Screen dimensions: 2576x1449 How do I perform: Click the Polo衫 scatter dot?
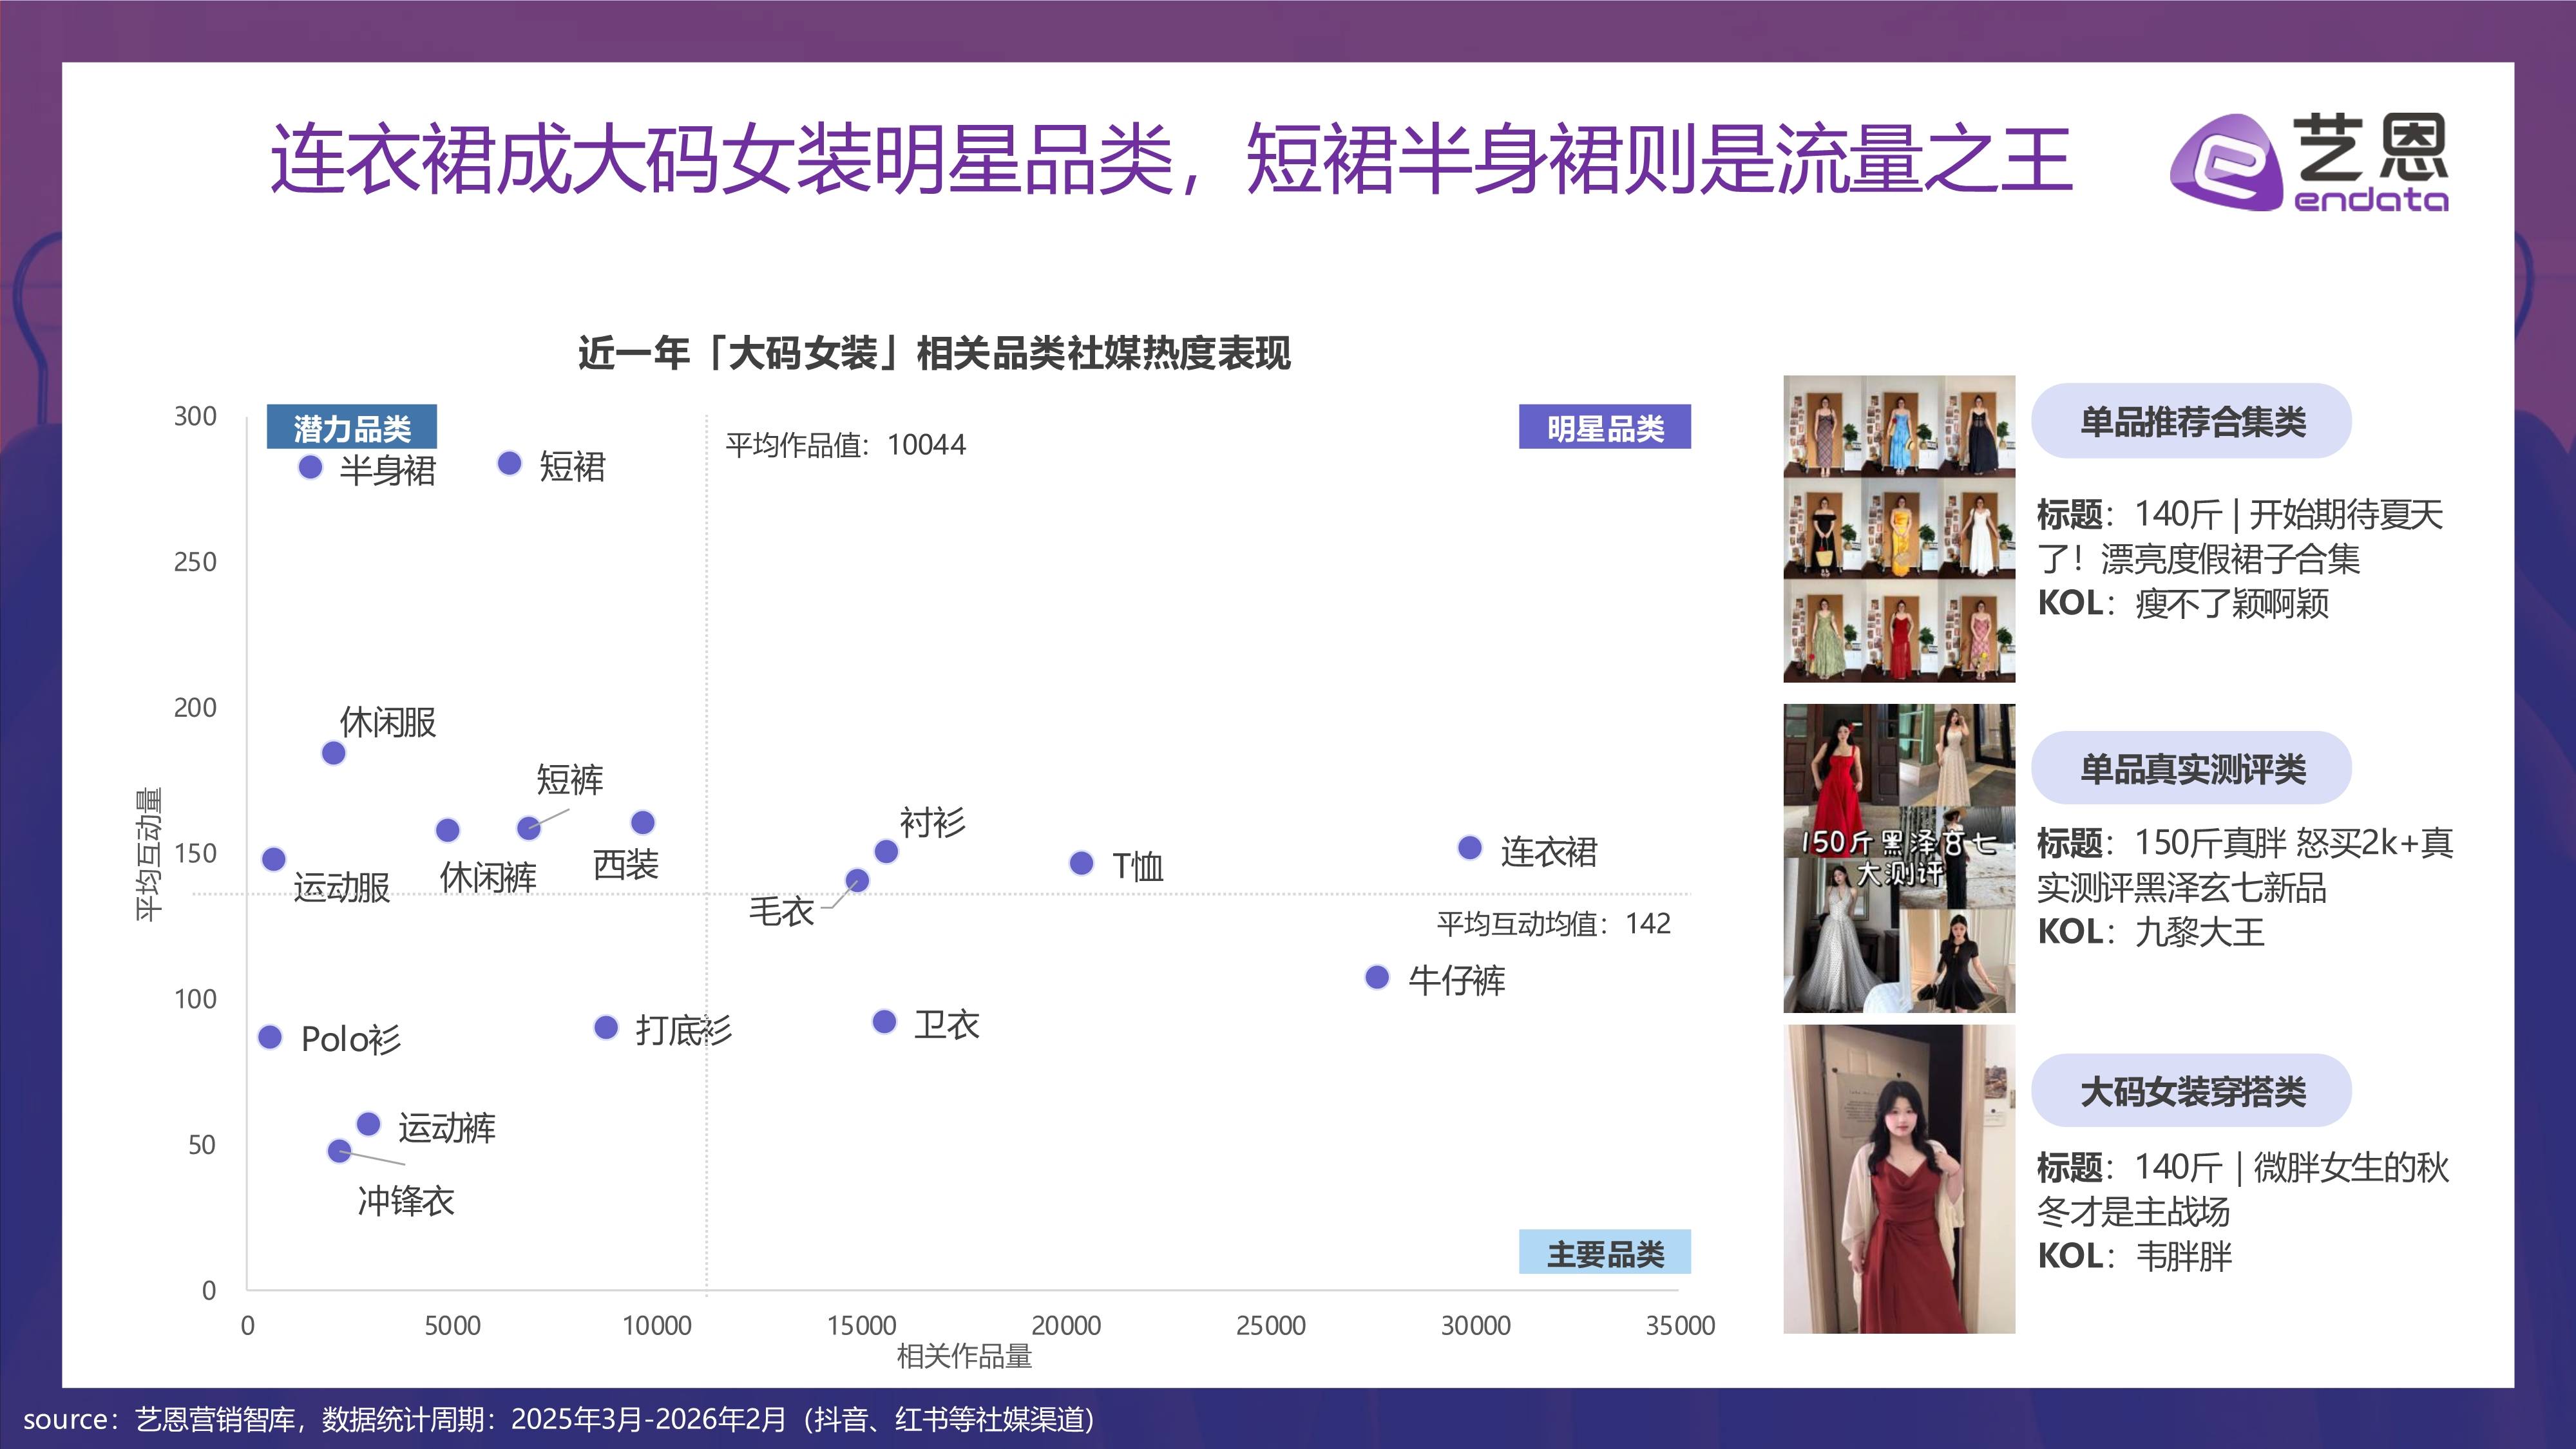click(270, 1037)
